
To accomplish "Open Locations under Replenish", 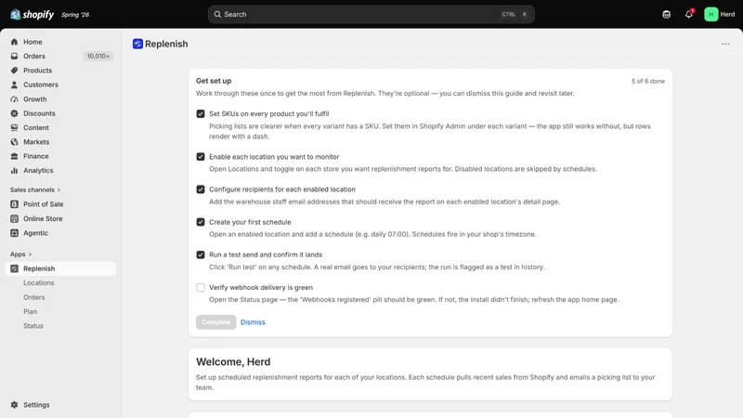I will tap(38, 283).
